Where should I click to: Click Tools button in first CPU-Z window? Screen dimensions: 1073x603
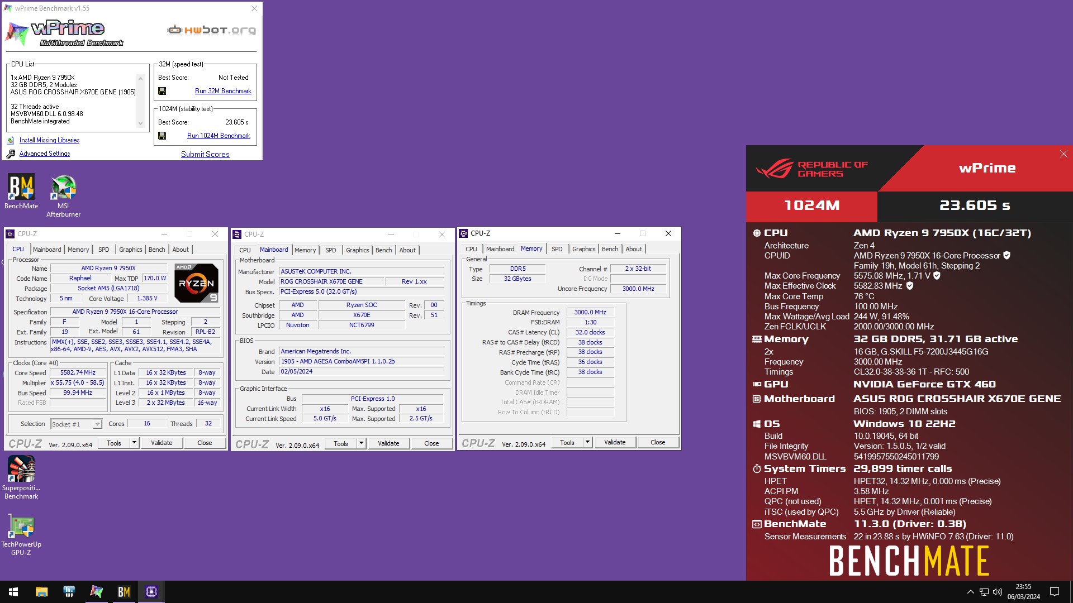coord(113,443)
